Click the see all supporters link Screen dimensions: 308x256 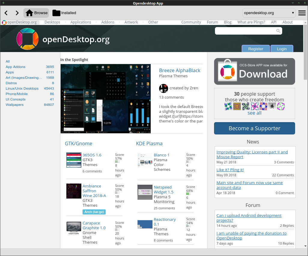(x=254, y=113)
